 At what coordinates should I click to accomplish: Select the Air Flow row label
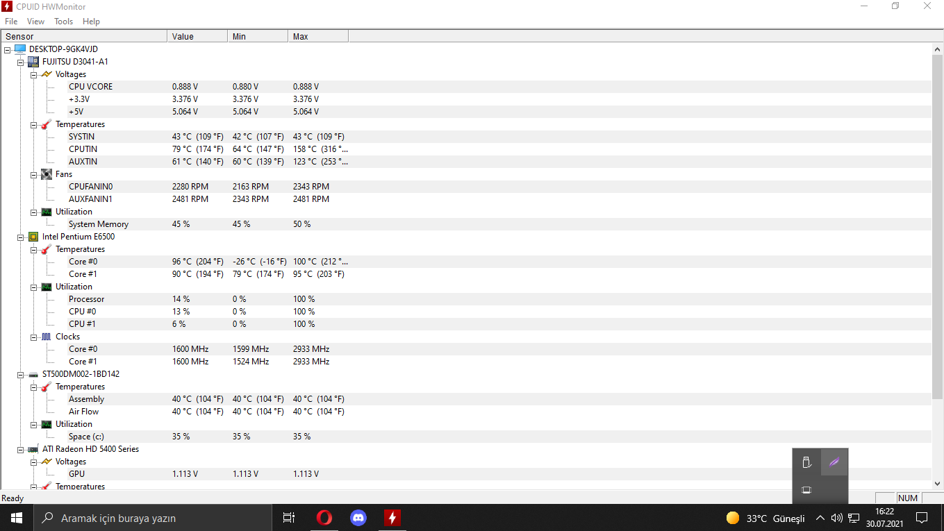coord(83,412)
